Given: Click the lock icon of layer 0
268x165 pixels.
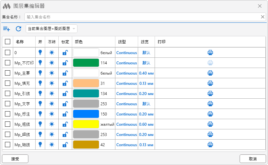Looking at the screenshot, I should pyautogui.click(x=65, y=52).
